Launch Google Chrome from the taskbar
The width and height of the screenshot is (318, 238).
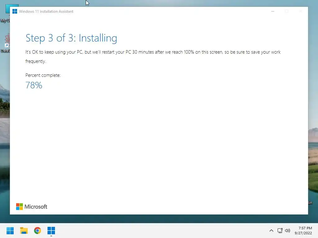pos(38,231)
